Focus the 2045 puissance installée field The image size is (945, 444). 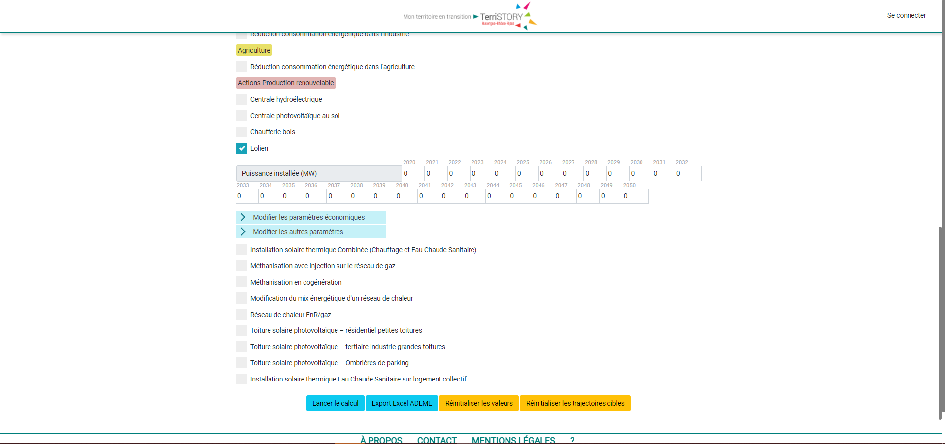(519, 196)
